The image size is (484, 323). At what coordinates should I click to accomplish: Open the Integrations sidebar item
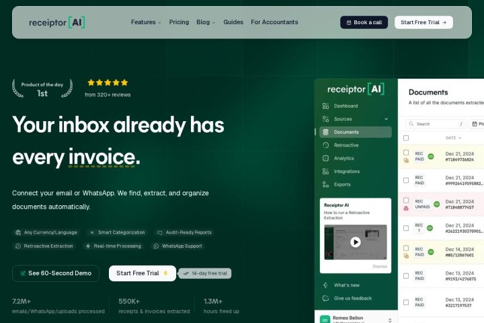pos(356,171)
